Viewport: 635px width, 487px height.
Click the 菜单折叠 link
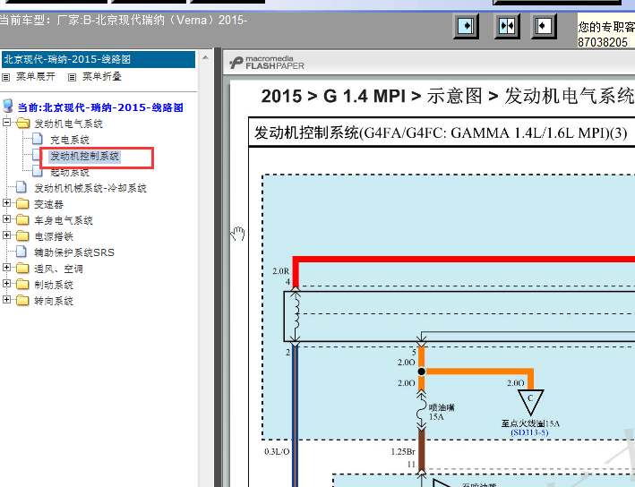(x=102, y=76)
